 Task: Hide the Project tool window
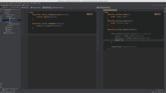pos(19,7)
